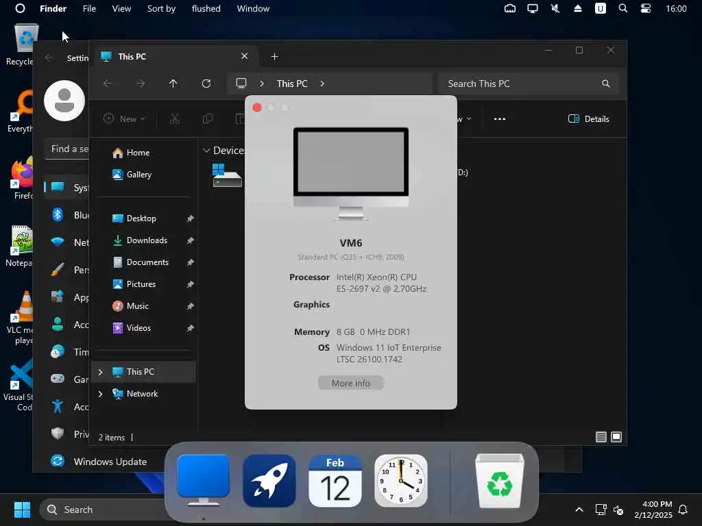Click the muted tray volume icon

pyautogui.click(x=619, y=510)
